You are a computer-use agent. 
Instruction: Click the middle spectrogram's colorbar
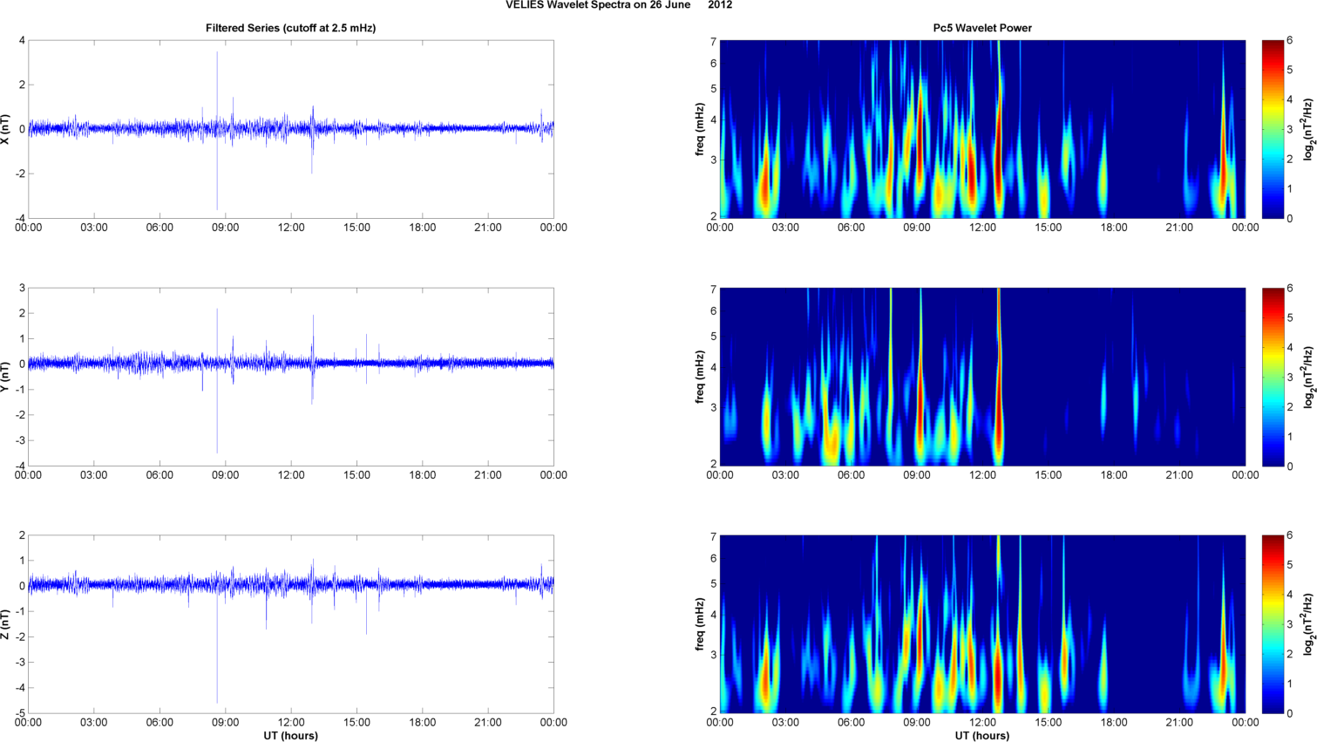click(x=1273, y=377)
